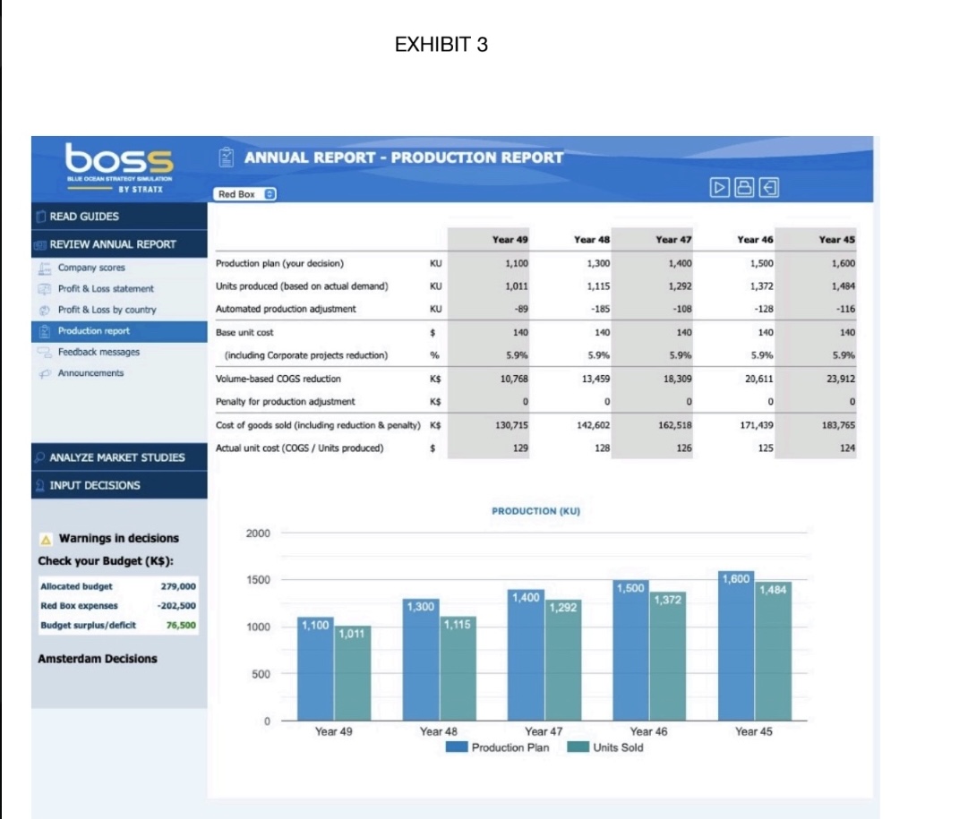This screenshot has width=968, height=819.
Task: Click the Year 45 column header
Action: click(837, 240)
